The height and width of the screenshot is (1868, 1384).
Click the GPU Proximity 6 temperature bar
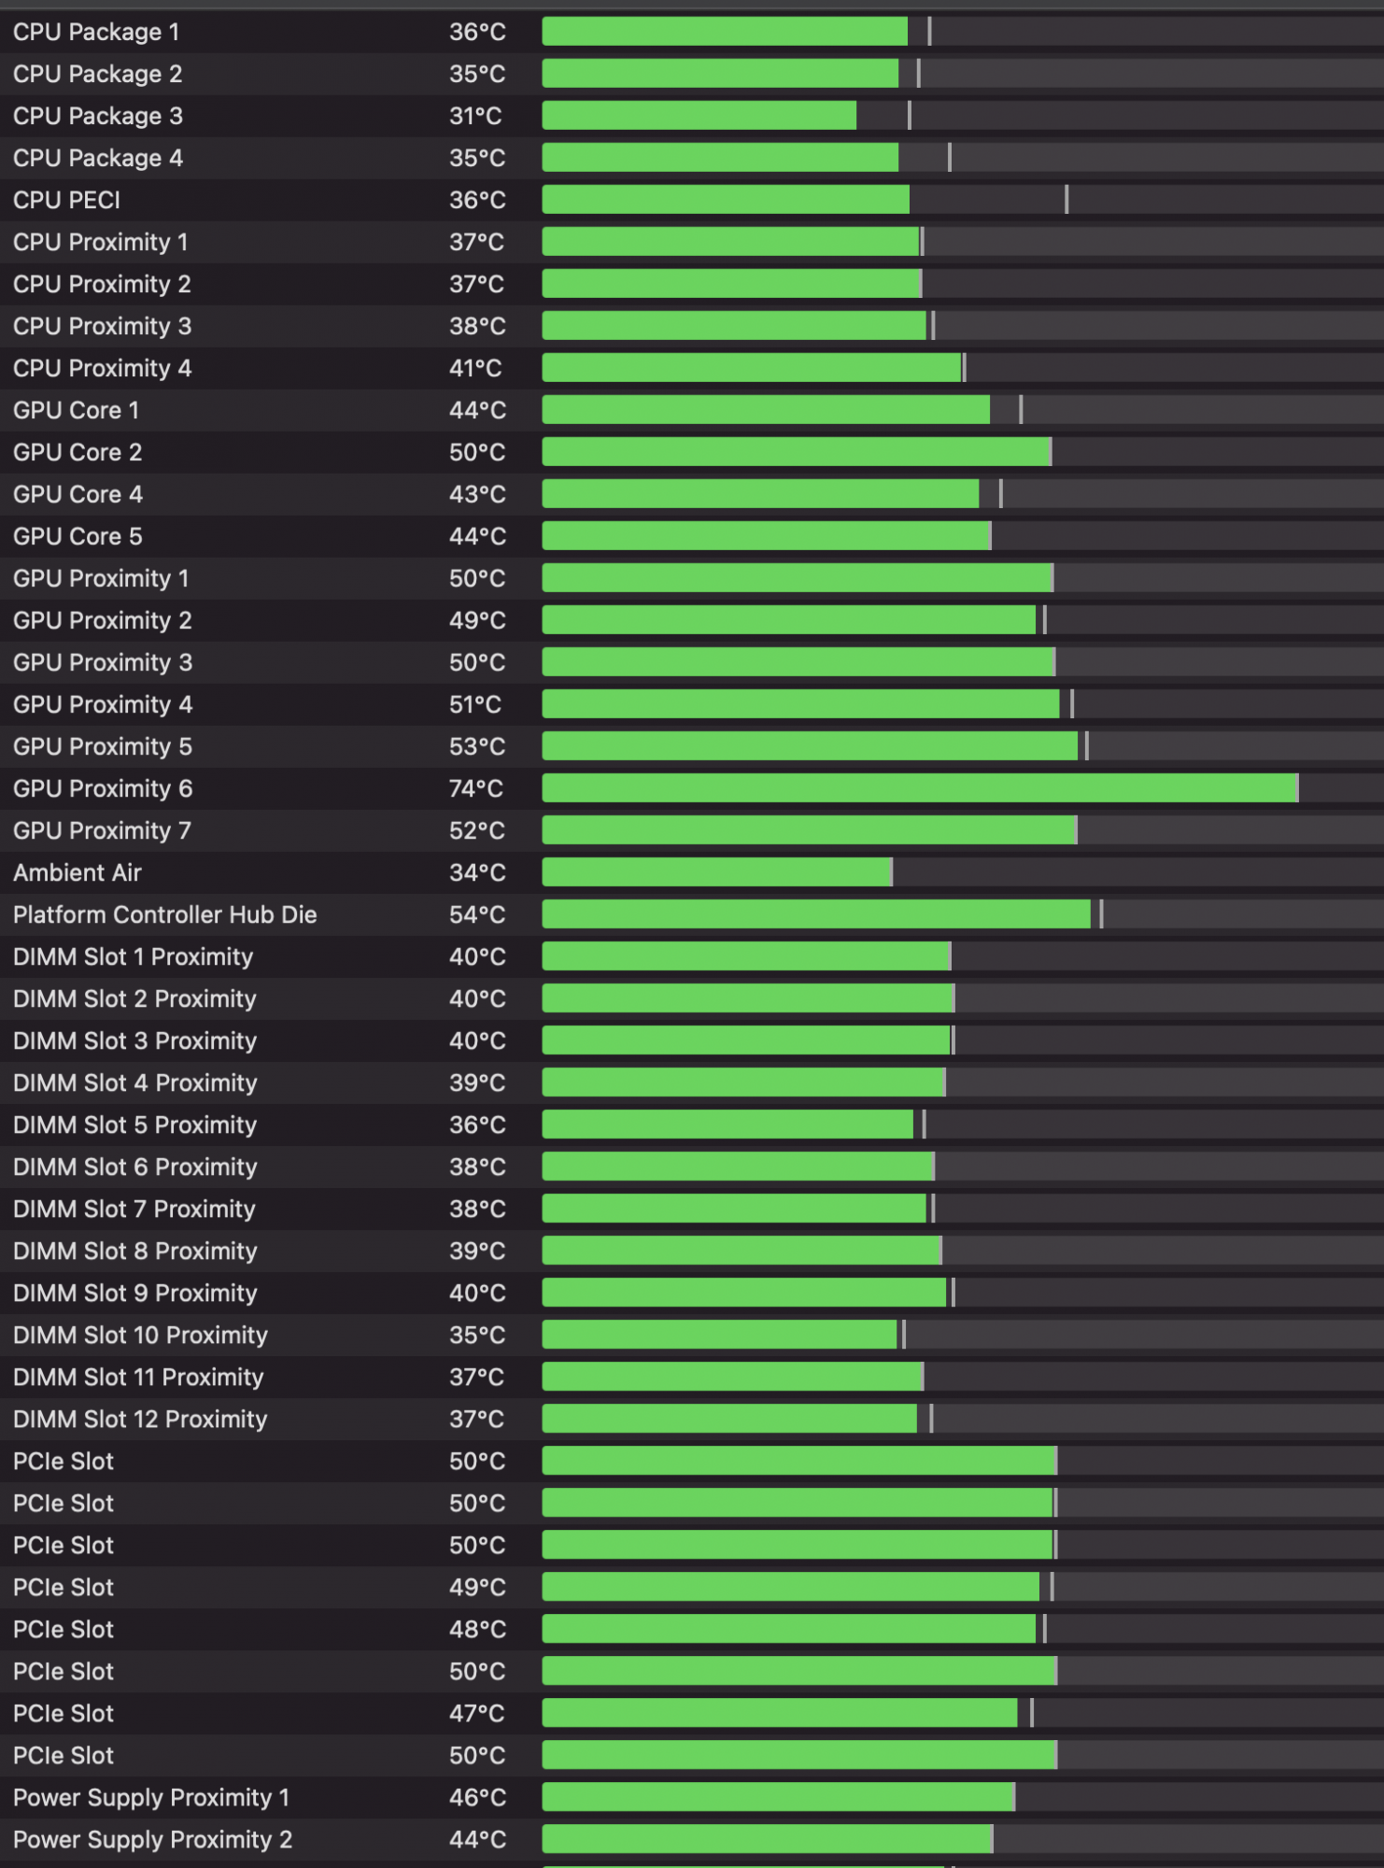[x=919, y=788]
